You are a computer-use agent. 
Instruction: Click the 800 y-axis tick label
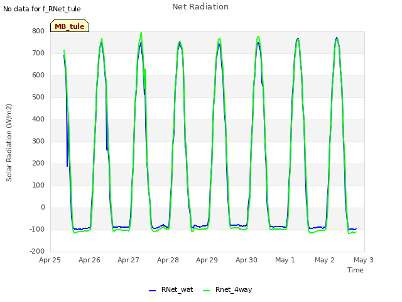38,31
